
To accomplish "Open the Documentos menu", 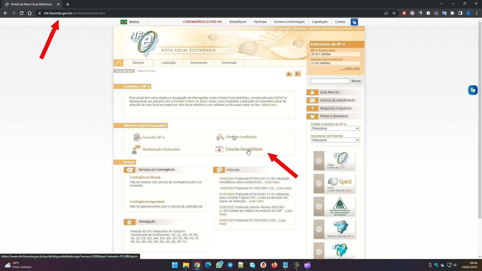I will click(x=199, y=63).
